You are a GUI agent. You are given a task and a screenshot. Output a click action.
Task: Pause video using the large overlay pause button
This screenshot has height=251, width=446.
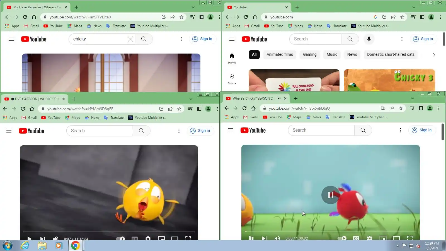331,195
